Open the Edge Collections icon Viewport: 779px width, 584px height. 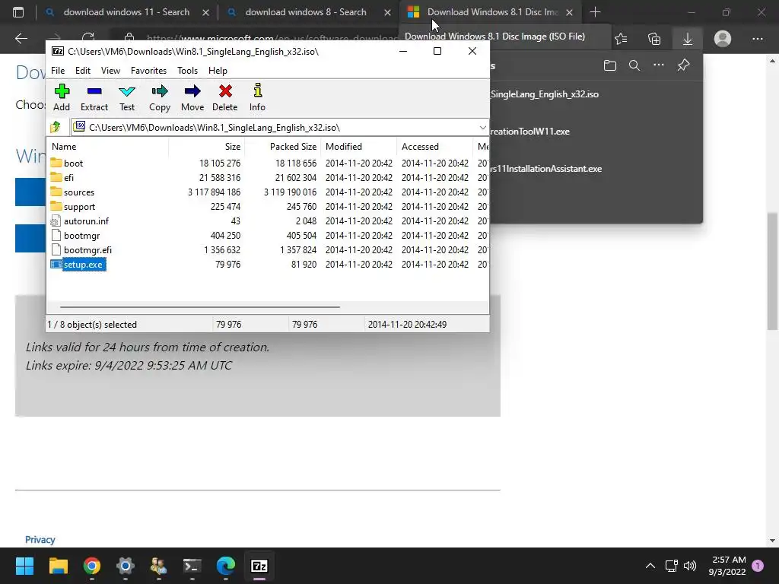[x=654, y=39]
